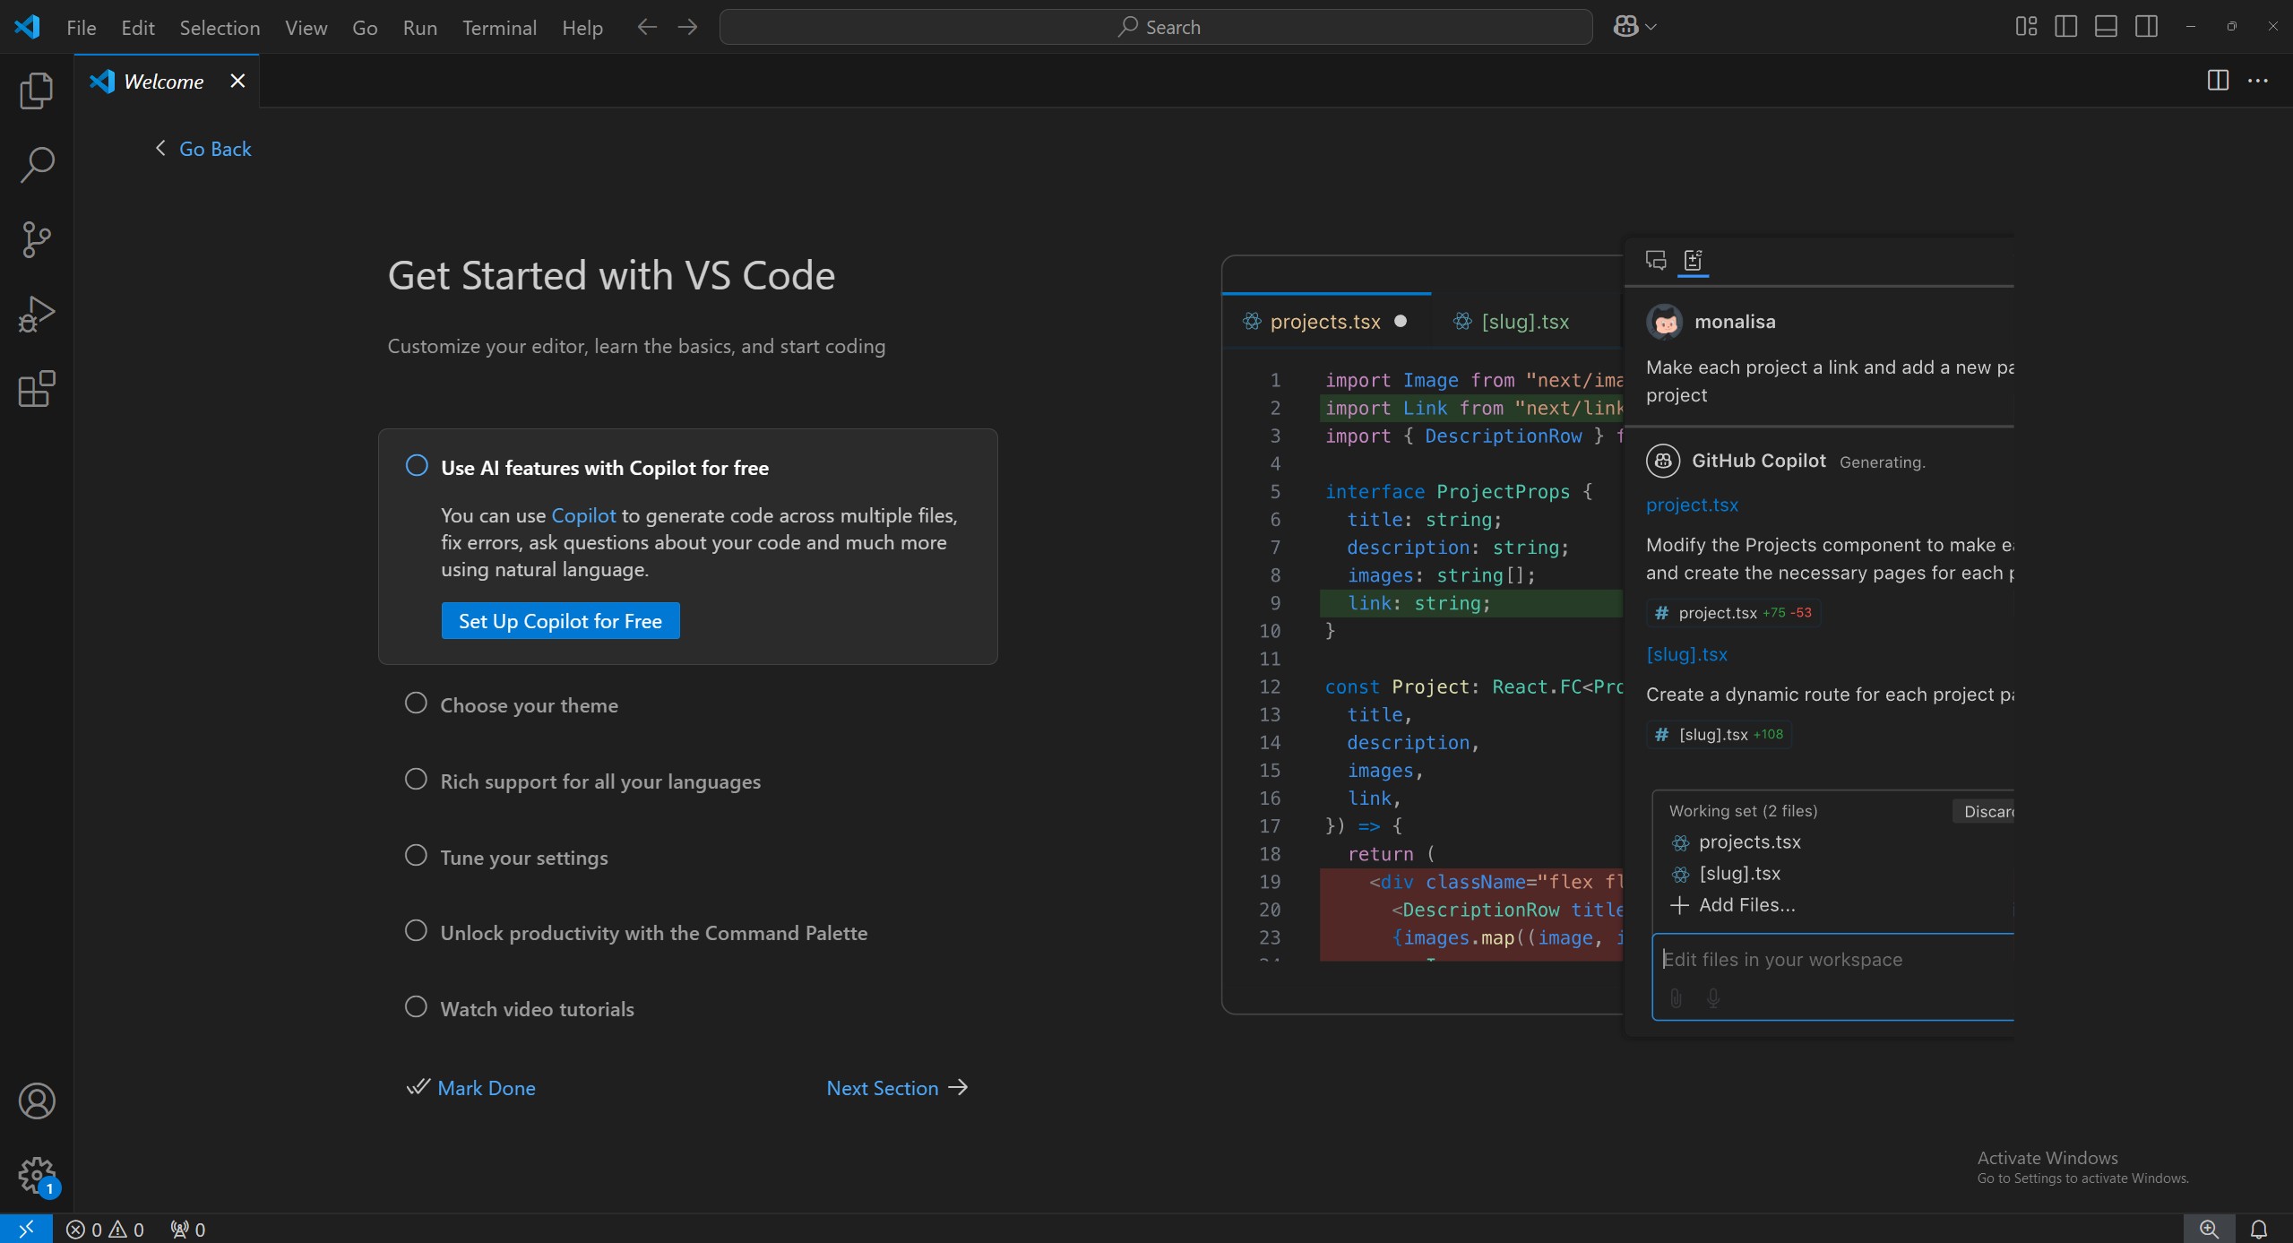Toggle the Primary Side Bar layout icon
This screenshot has width=2293, height=1243.
tap(2065, 27)
